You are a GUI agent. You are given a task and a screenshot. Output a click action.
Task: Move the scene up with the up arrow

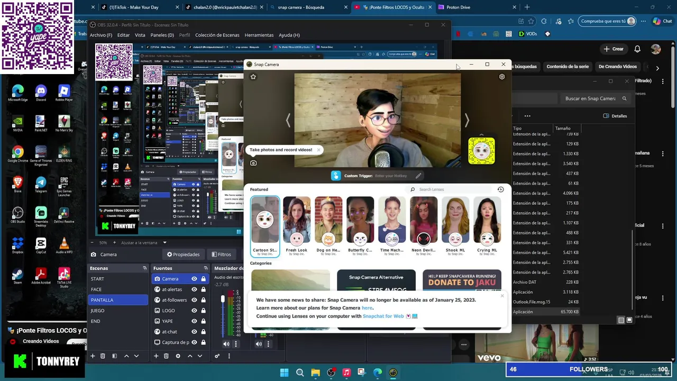[x=126, y=356]
